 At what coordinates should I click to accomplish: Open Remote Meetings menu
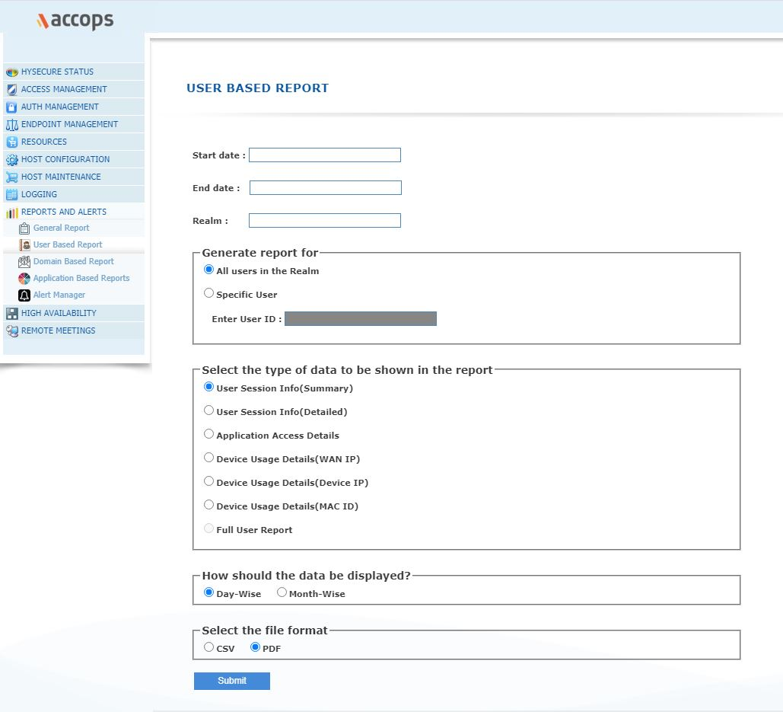point(74,330)
